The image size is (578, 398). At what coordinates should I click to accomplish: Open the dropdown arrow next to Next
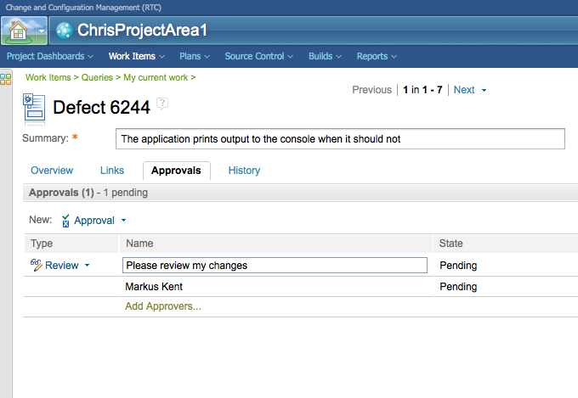click(x=484, y=90)
